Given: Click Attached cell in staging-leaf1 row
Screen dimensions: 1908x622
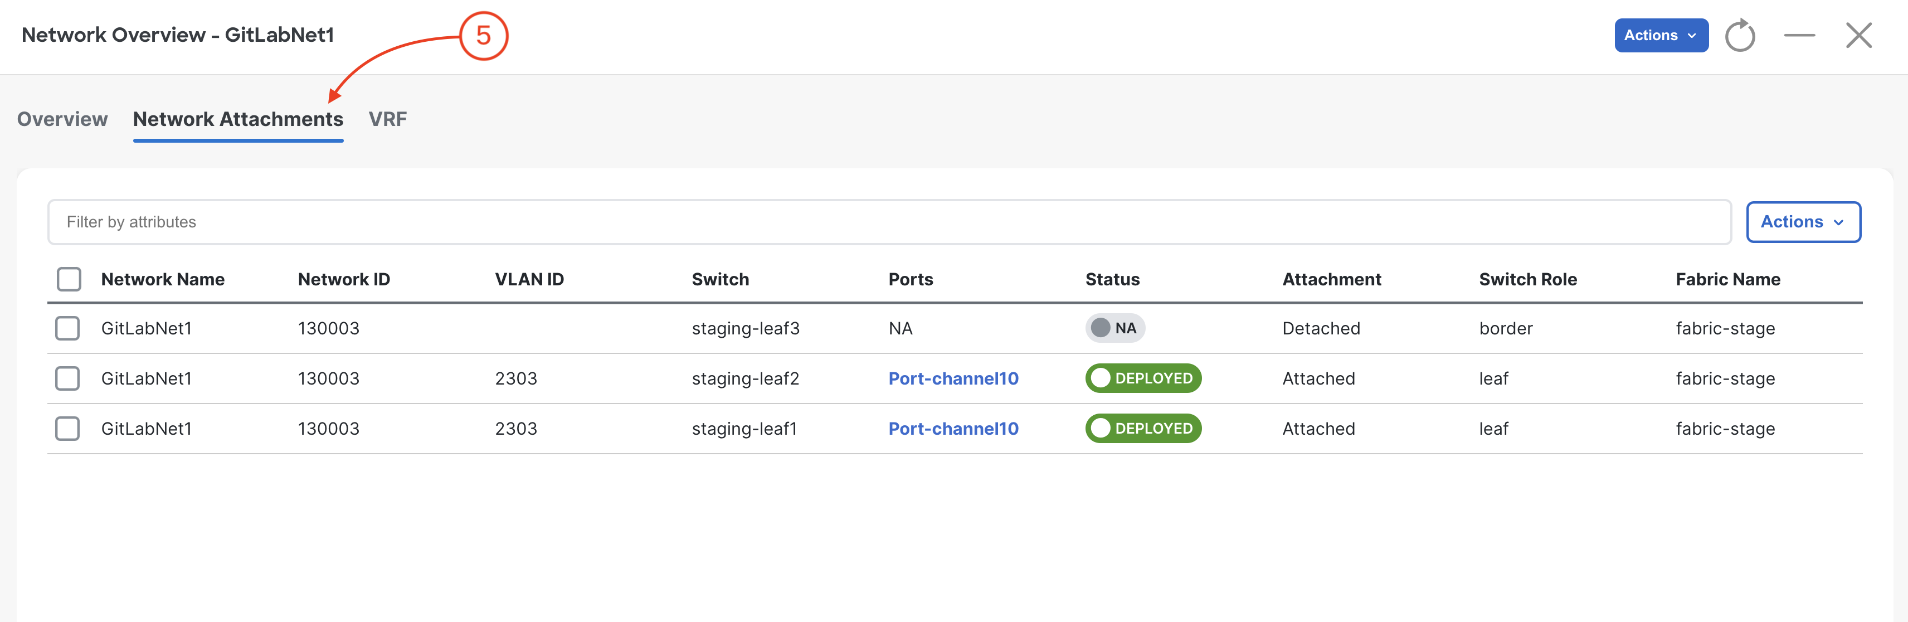Looking at the screenshot, I should click(x=1318, y=429).
